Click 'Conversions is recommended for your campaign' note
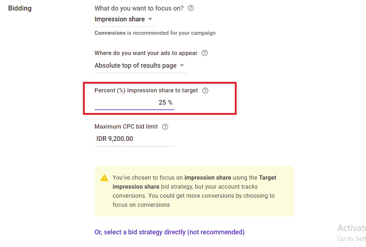The image size is (366, 247). coord(155,33)
